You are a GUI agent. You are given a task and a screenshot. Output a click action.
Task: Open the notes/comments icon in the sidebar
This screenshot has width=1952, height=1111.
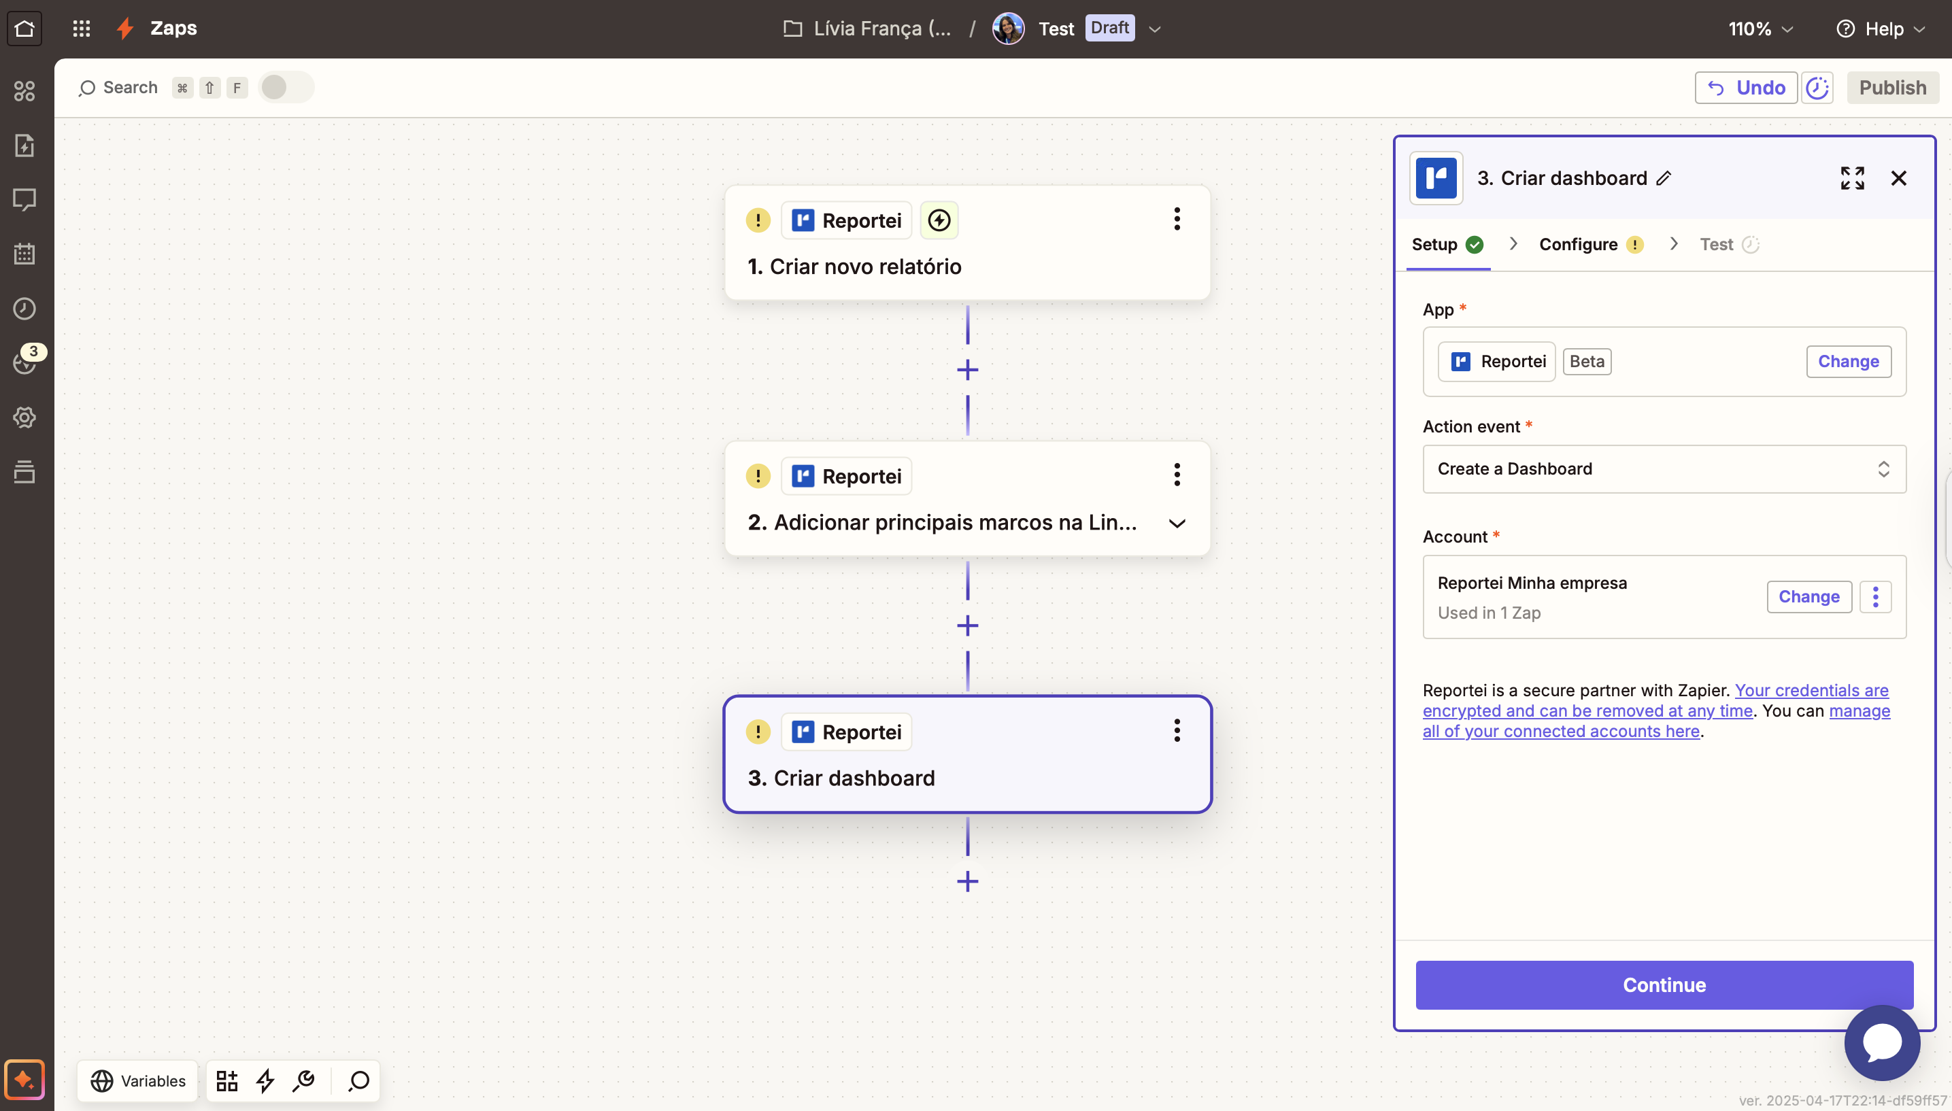tap(25, 199)
